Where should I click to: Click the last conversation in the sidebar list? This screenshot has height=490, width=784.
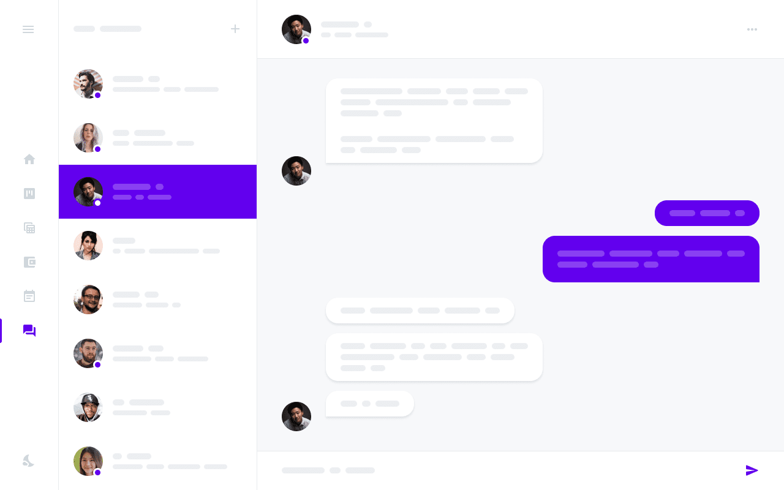[157, 461]
